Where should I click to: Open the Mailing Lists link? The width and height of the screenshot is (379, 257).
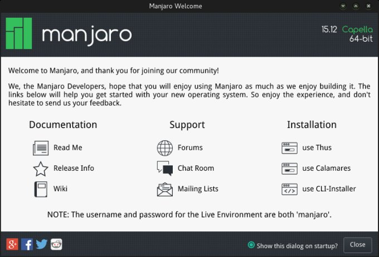(198, 189)
